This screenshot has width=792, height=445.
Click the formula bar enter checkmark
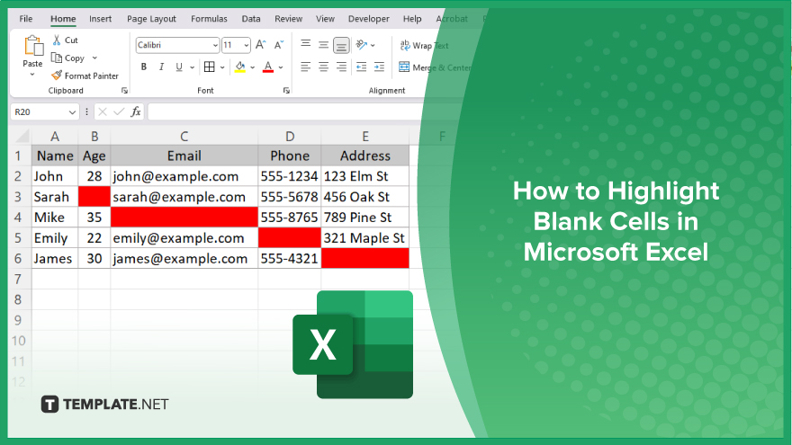[119, 111]
